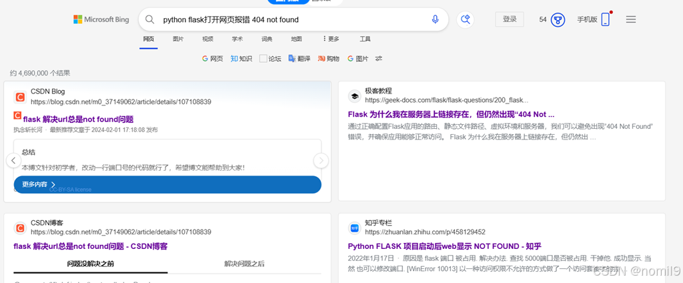Click the 登录 sign-in button
The height and width of the screenshot is (283, 683).
[510, 19]
